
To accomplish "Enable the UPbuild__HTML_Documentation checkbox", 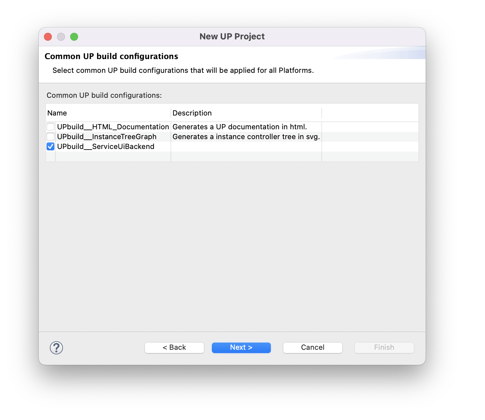I will pyautogui.click(x=51, y=127).
